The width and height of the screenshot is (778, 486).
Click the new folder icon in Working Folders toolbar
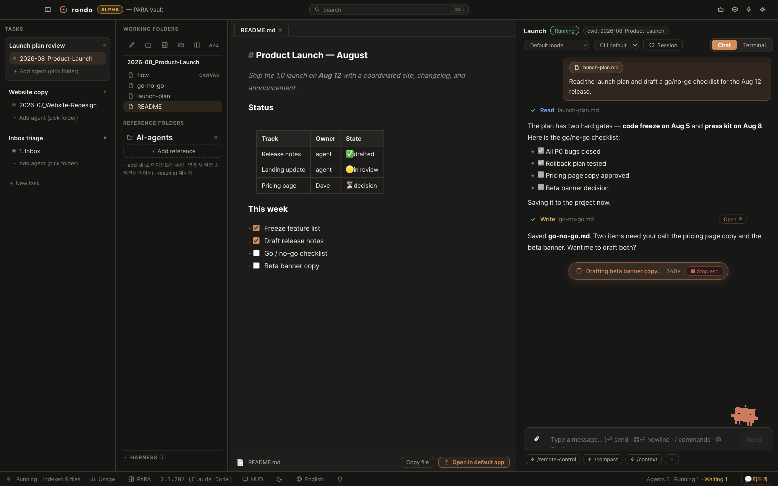coord(148,45)
